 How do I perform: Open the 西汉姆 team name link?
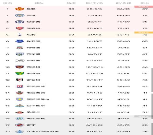pyautogui.click(x=33, y=67)
